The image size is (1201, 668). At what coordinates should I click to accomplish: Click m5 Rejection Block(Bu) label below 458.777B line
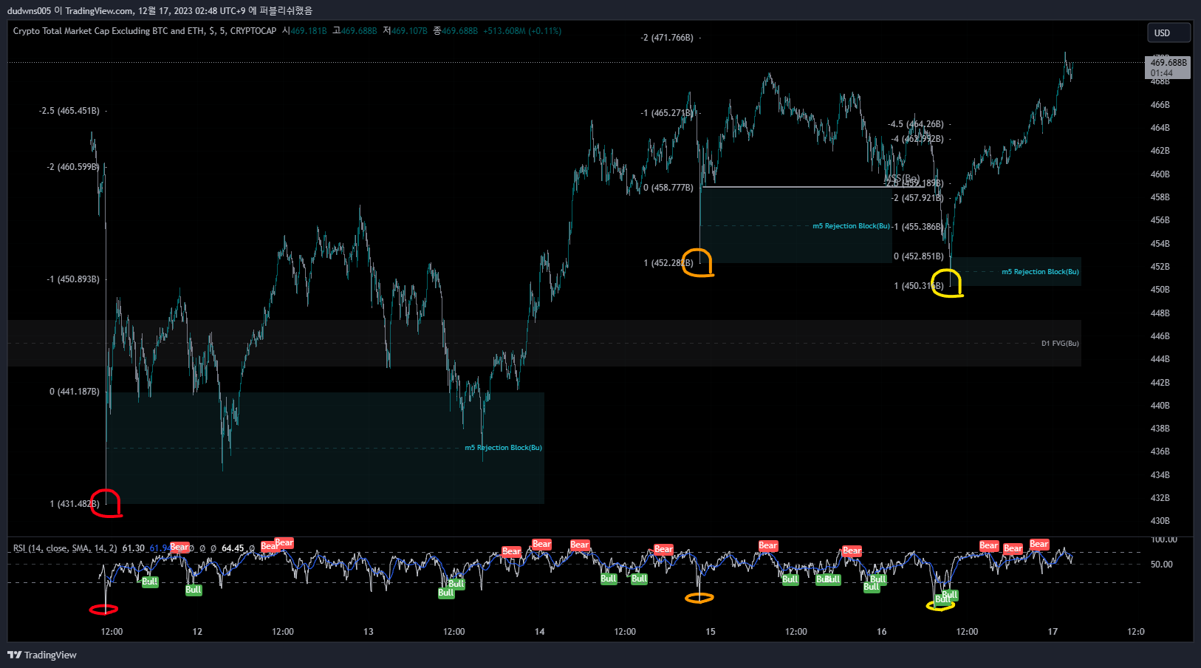(x=851, y=226)
